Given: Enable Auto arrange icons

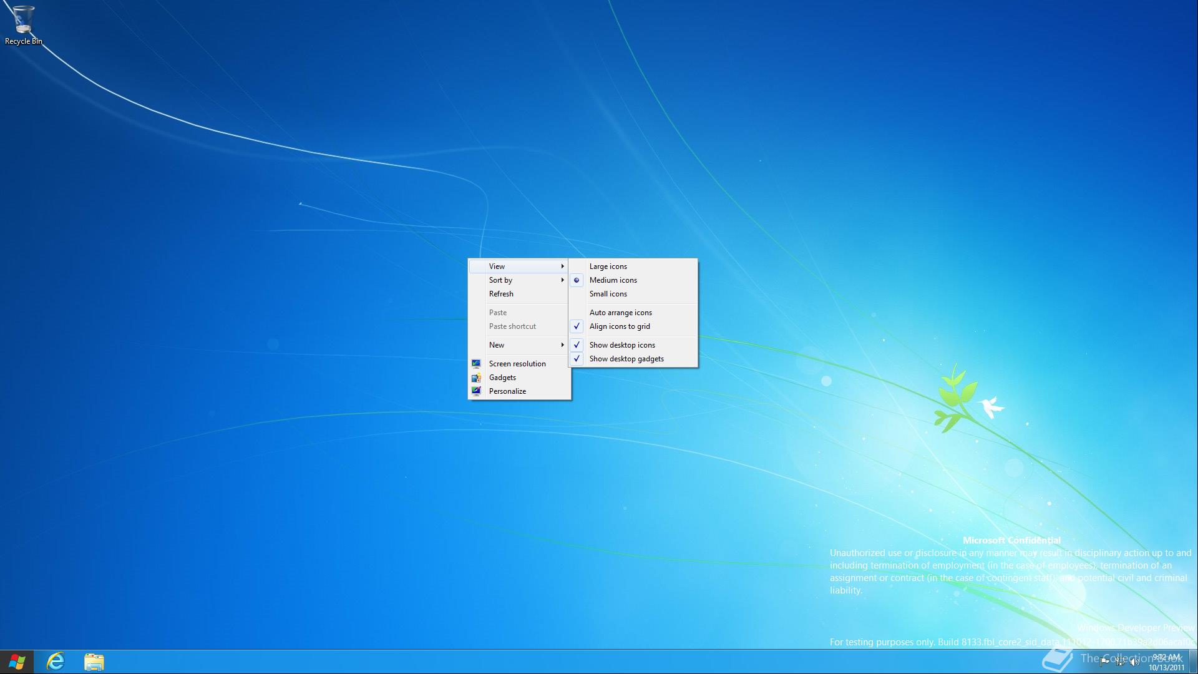Looking at the screenshot, I should coord(633,312).
